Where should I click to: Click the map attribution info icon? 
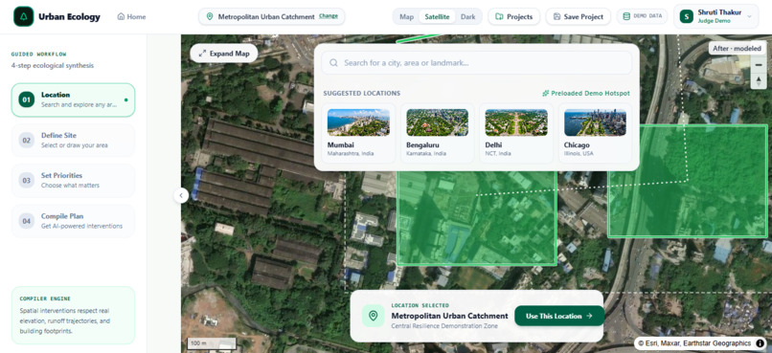pyautogui.click(x=760, y=343)
